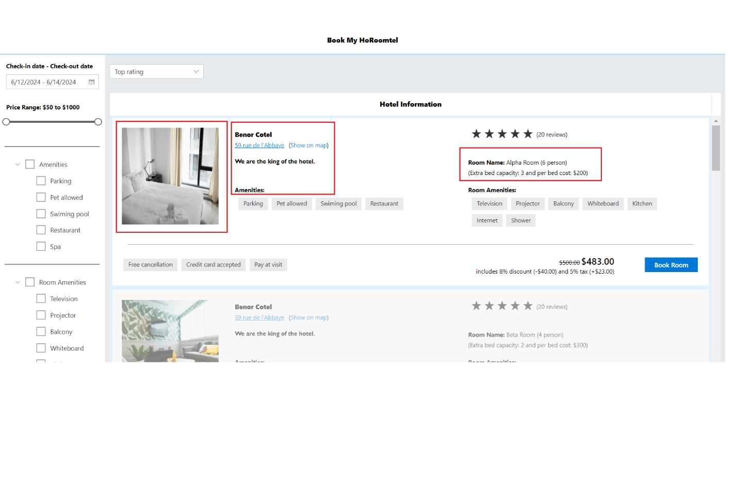738x478 pixels.
Task: Click the fifth rating star of Alpha Room
Action: pos(528,134)
